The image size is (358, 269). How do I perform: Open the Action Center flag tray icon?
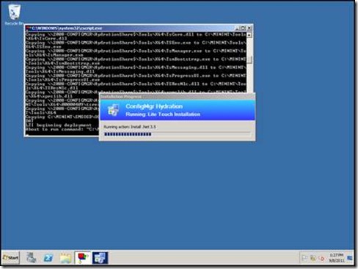pos(304,258)
